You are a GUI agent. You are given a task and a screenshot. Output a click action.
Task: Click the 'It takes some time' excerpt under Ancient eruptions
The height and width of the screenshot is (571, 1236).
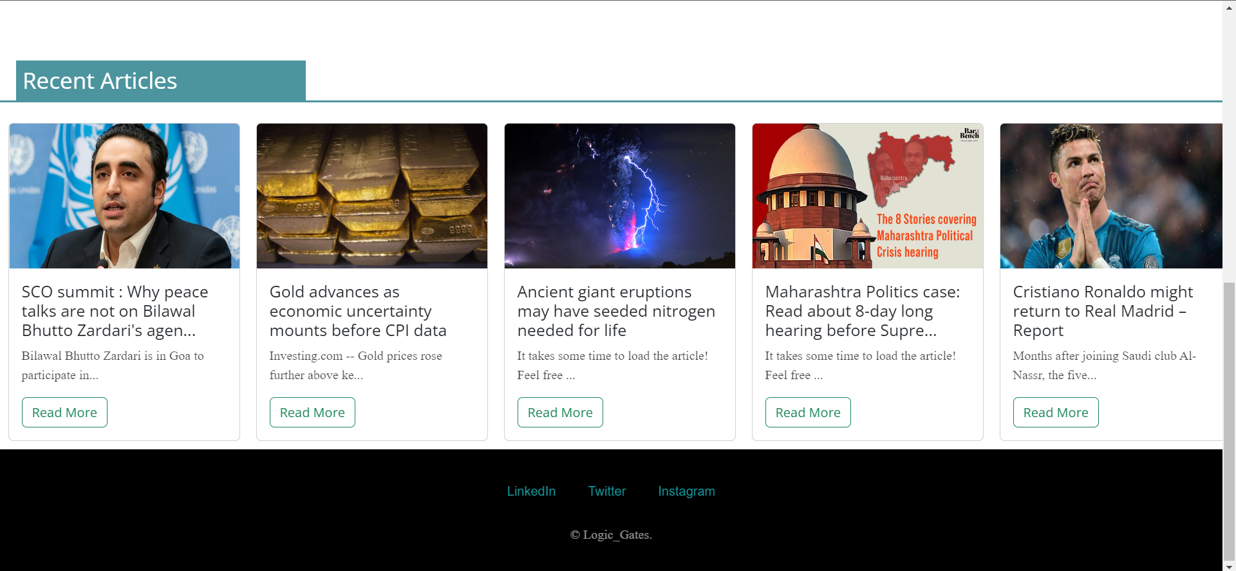coord(612,365)
